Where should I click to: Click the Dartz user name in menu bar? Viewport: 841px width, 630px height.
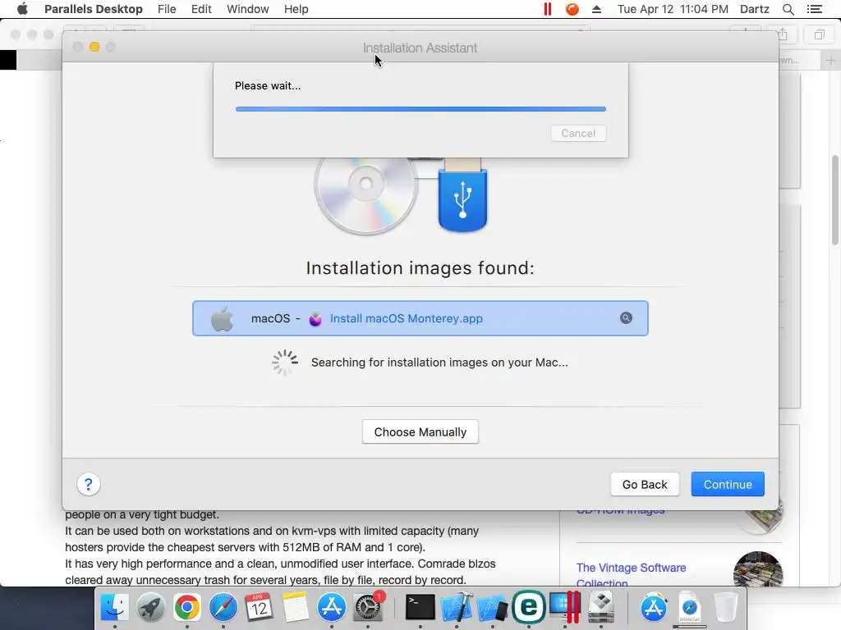tap(754, 9)
